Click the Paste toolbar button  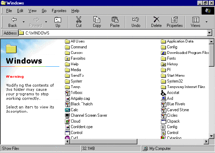tap(115, 22)
